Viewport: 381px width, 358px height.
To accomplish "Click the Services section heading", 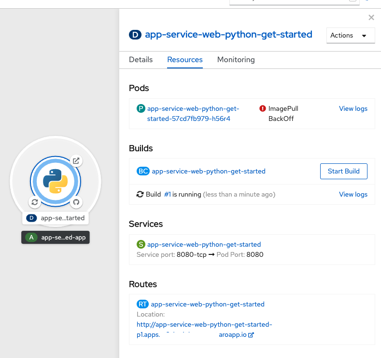I will [146, 224].
